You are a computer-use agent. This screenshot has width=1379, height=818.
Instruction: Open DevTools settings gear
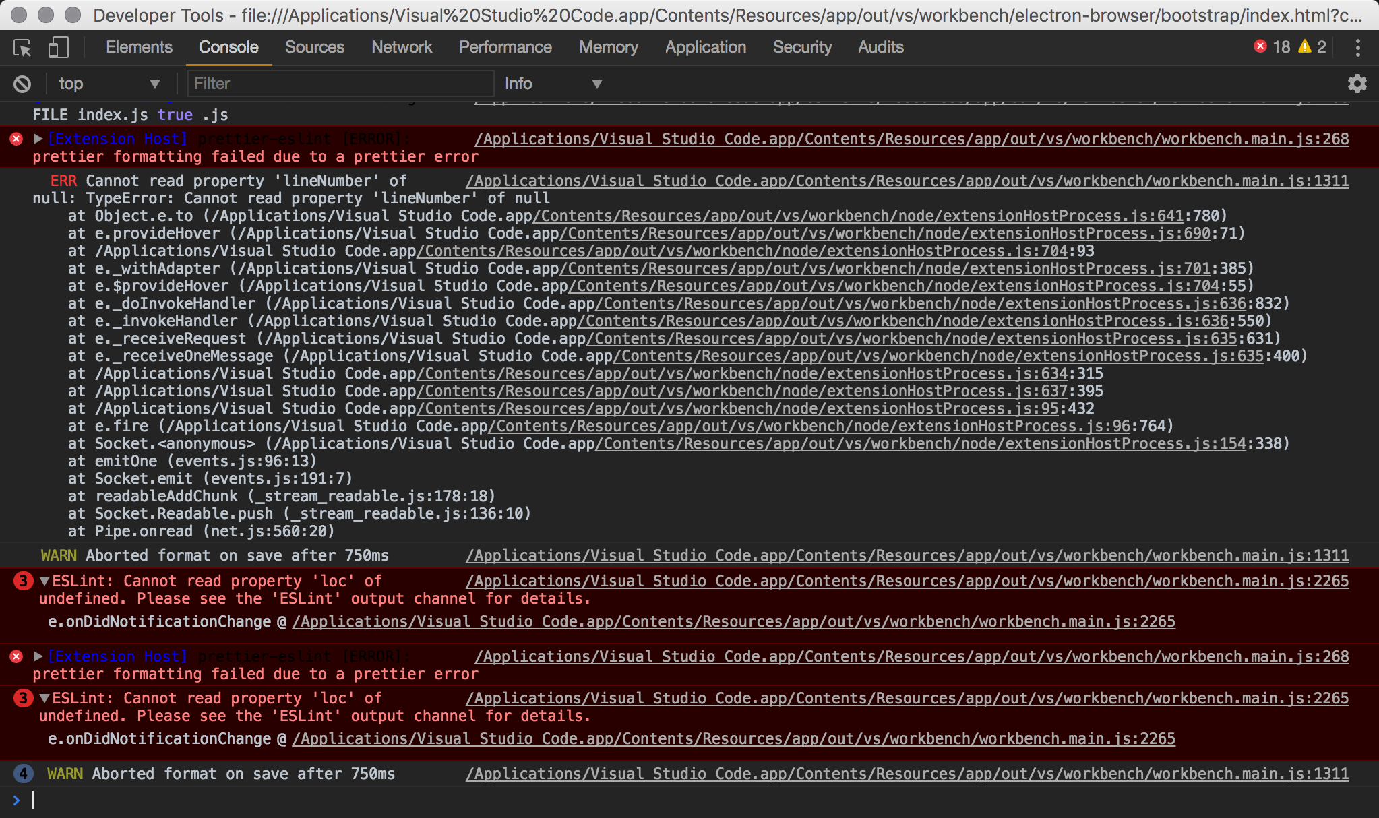(x=1357, y=83)
